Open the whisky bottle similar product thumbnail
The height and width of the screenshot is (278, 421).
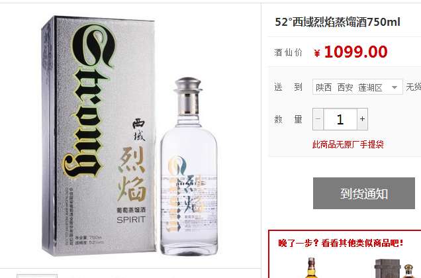pyautogui.click(x=312, y=267)
